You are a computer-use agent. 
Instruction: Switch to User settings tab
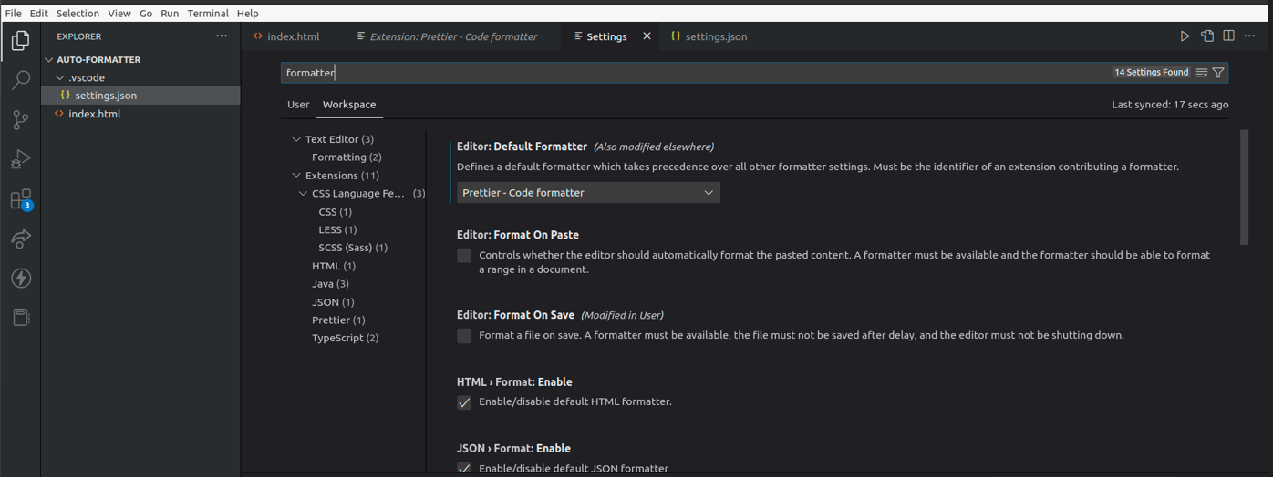pyautogui.click(x=298, y=105)
